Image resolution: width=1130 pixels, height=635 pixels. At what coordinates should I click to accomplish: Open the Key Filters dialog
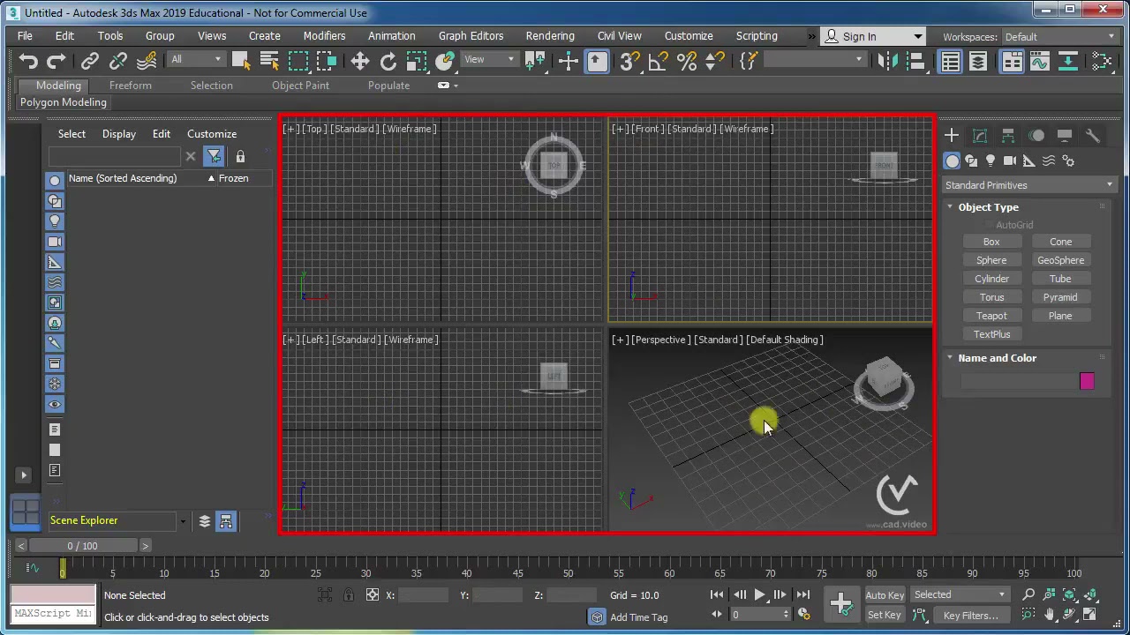(x=970, y=616)
